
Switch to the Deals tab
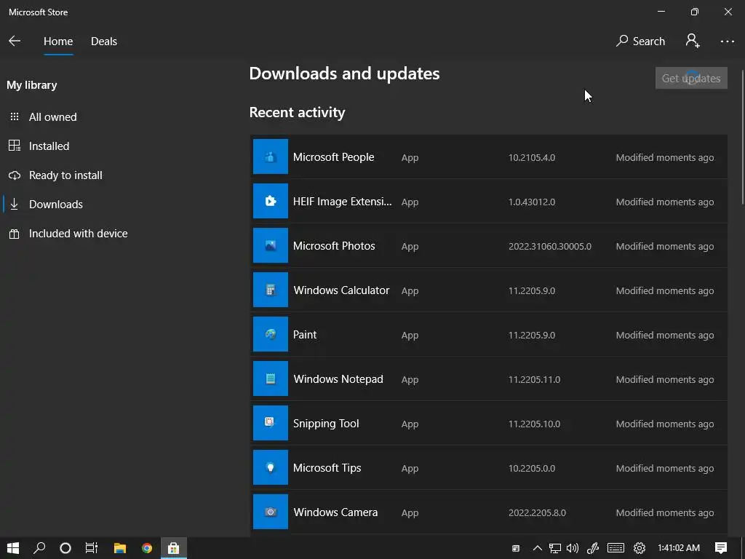tap(104, 41)
